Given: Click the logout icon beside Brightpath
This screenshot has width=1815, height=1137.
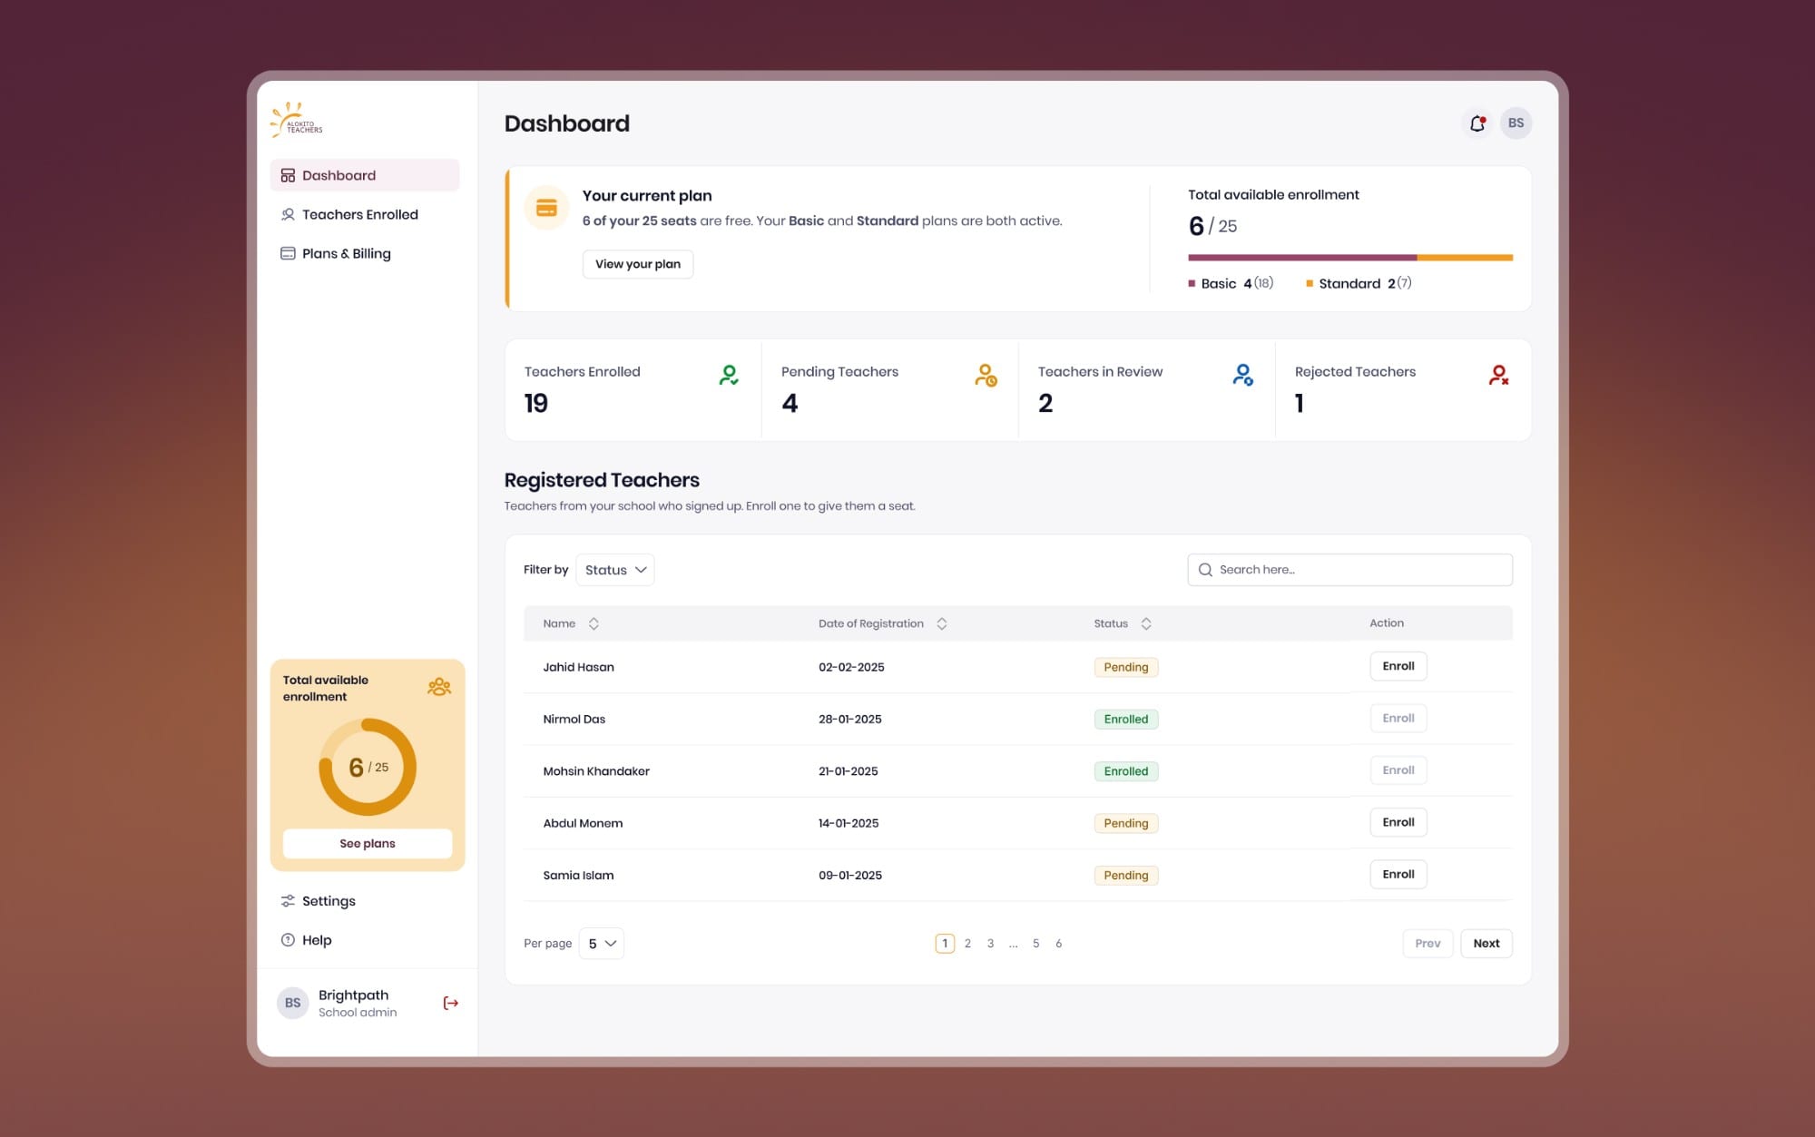Looking at the screenshot, I should pyautogui.click(x=450, y=1003).
